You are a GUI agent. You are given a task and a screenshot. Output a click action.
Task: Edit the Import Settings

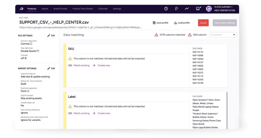tap(51, 68)
